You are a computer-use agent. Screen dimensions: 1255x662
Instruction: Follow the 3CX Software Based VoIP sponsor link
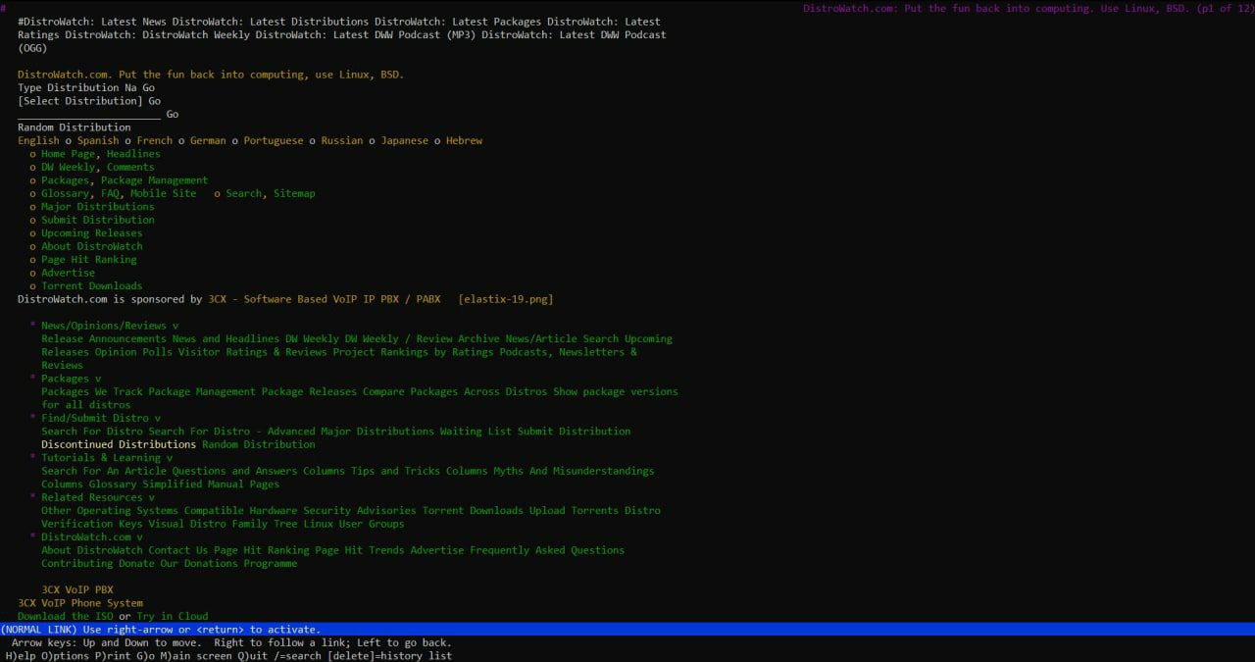325,299
